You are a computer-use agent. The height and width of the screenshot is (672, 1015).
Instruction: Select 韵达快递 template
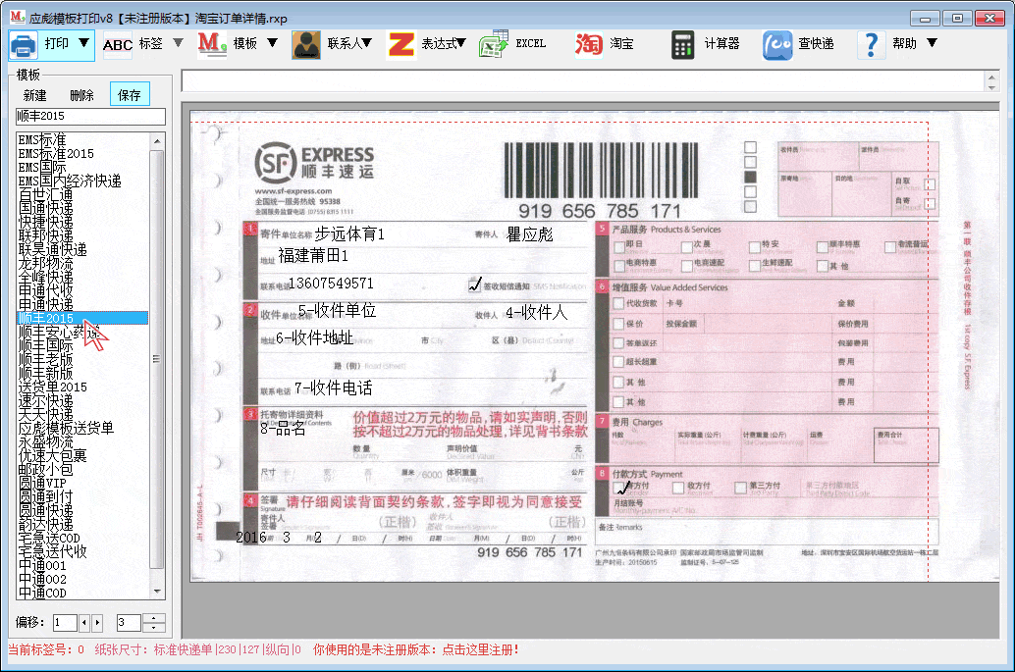[x=45, y=524]
